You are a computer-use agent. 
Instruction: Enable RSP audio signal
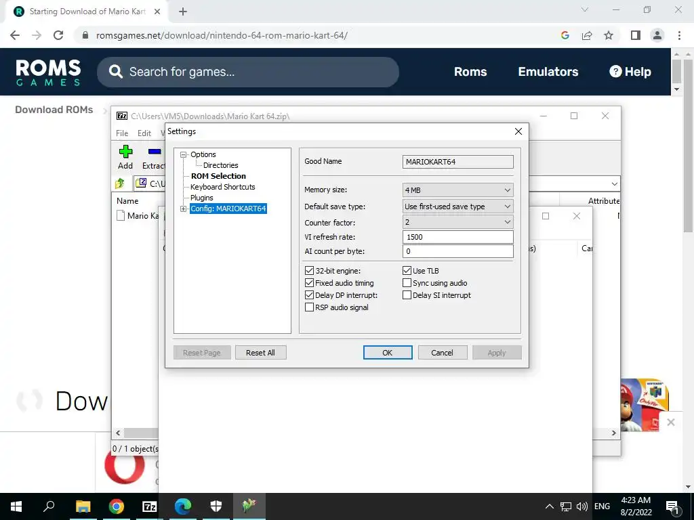pyautogui.click(x=309, y=307)
